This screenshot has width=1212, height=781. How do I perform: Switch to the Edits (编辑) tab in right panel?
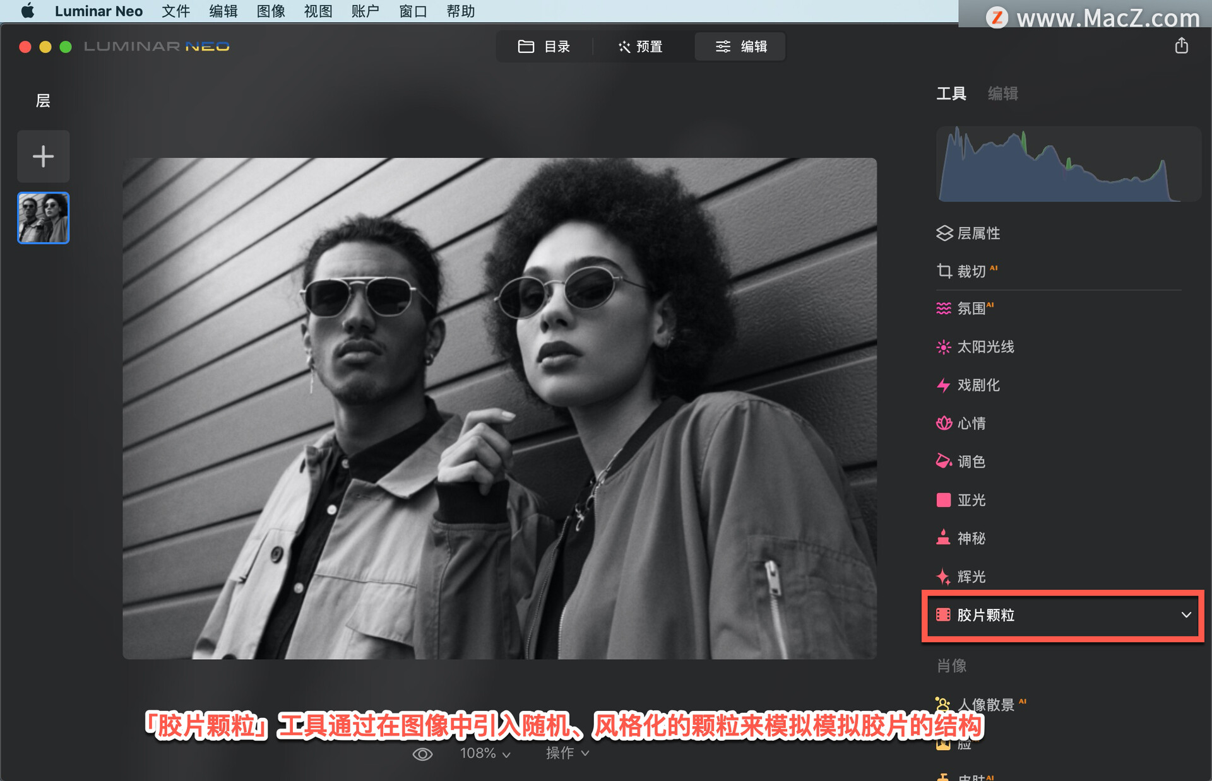[1002, 93]
